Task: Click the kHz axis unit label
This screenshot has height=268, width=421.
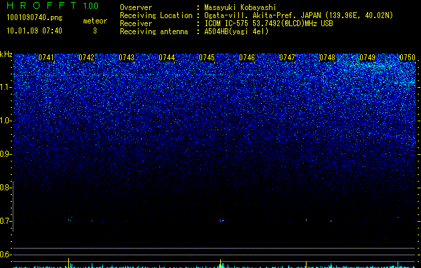Action: pyautogui.click(x=6, y=54)
